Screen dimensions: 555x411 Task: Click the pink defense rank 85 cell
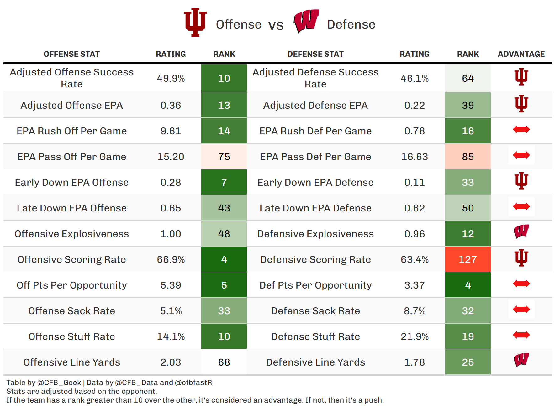[468, 157]
